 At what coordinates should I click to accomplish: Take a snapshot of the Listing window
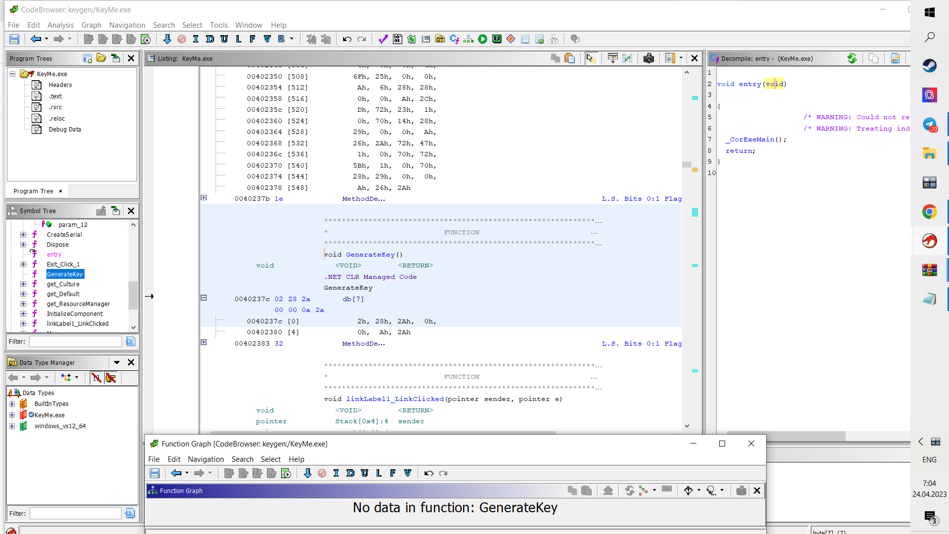coord(648,58)
